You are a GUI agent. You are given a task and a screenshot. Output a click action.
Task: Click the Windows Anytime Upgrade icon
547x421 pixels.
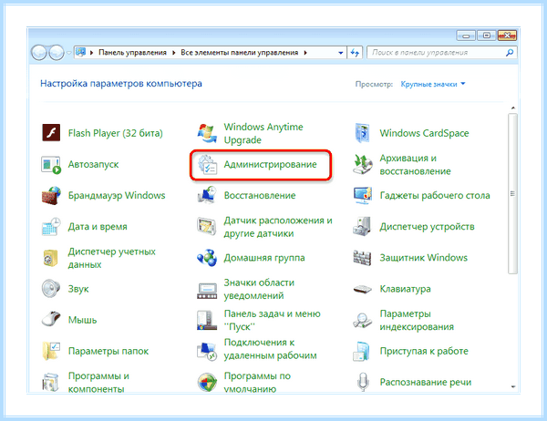coord(207,133)
